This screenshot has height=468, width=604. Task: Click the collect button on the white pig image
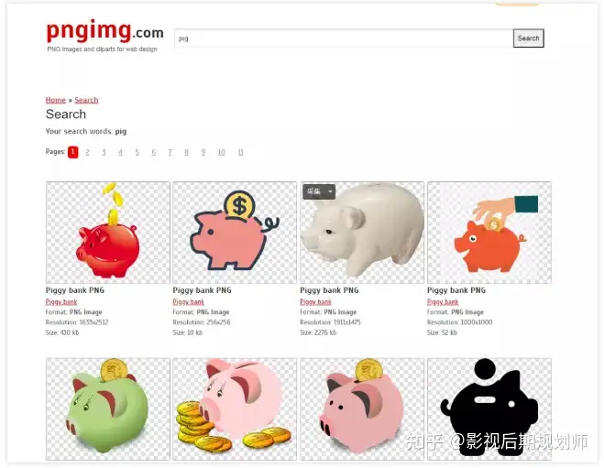314,191
